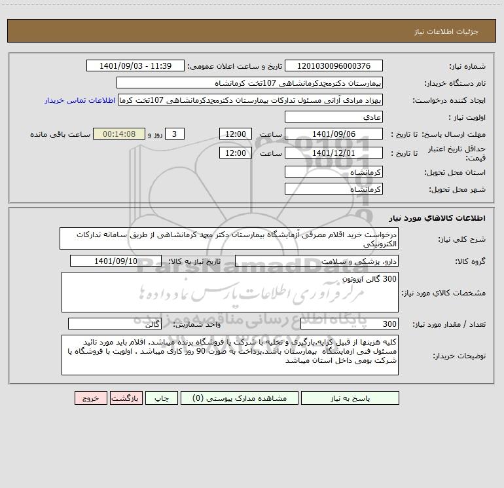This screenshot has height=488, width=504.
Task: Click the چاپ print button
Action: 162,398
